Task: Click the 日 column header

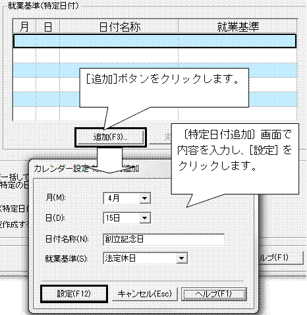Action: click(x=48, y=26)
